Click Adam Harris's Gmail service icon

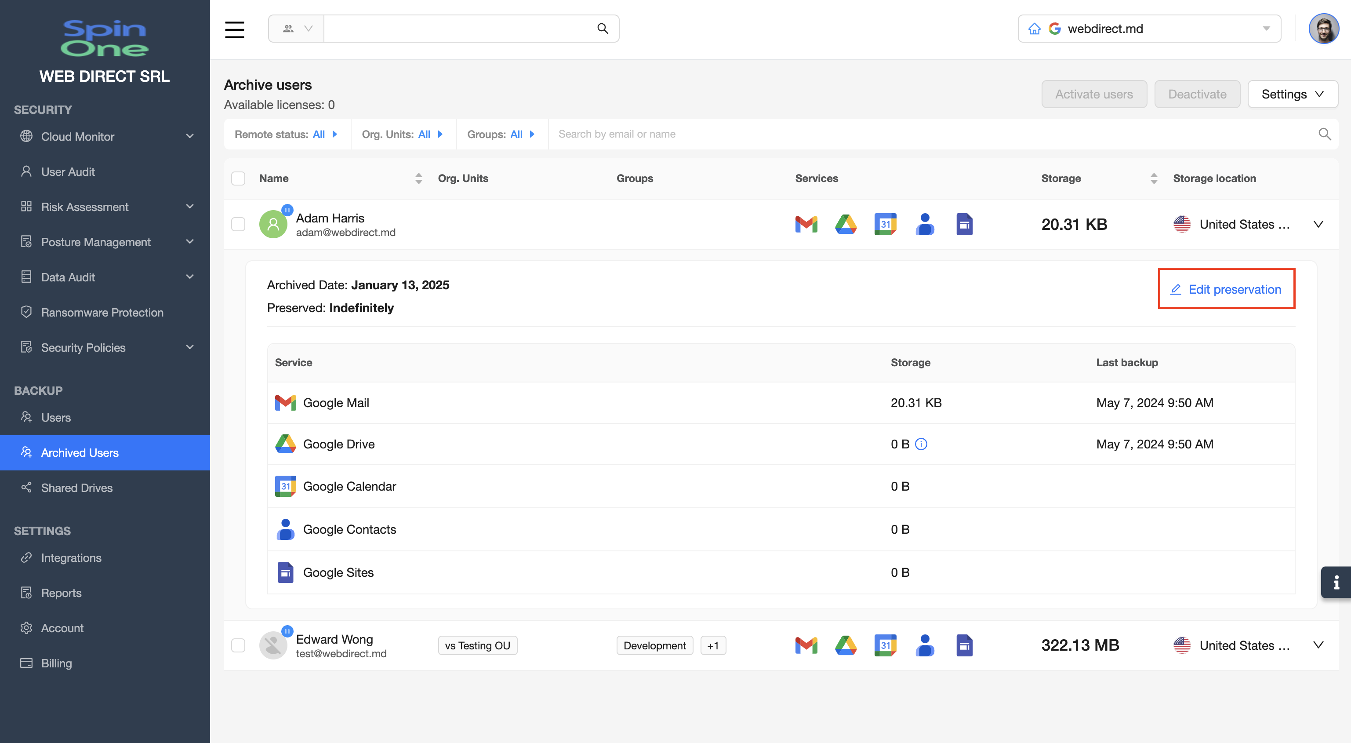[806, 224]
